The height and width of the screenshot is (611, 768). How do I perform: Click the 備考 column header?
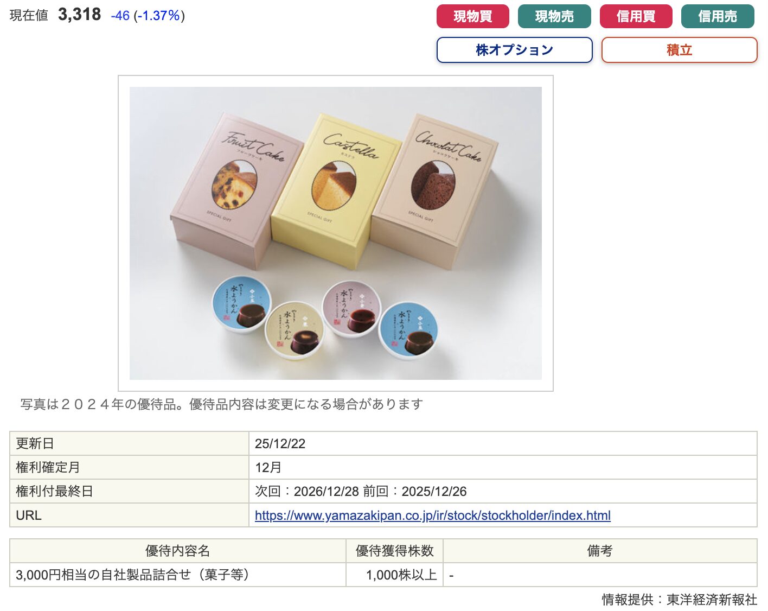tap(600, 551)
